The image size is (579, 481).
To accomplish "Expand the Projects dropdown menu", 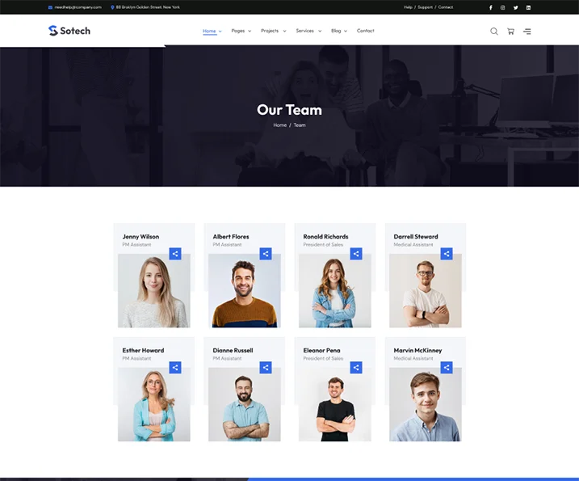I will 273,31.
